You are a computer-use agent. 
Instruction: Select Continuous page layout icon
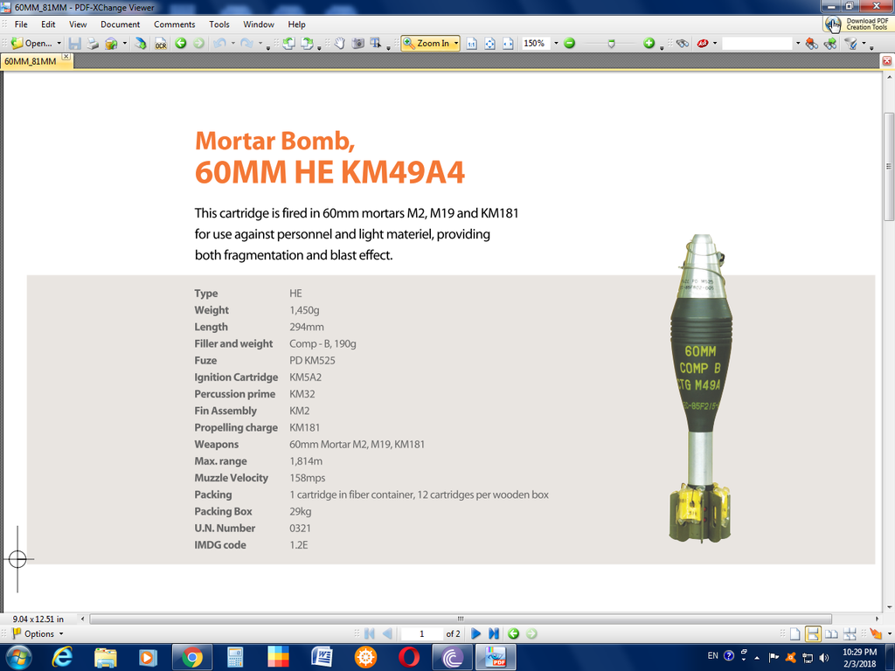pyautogui.click(x=814, y=634)
